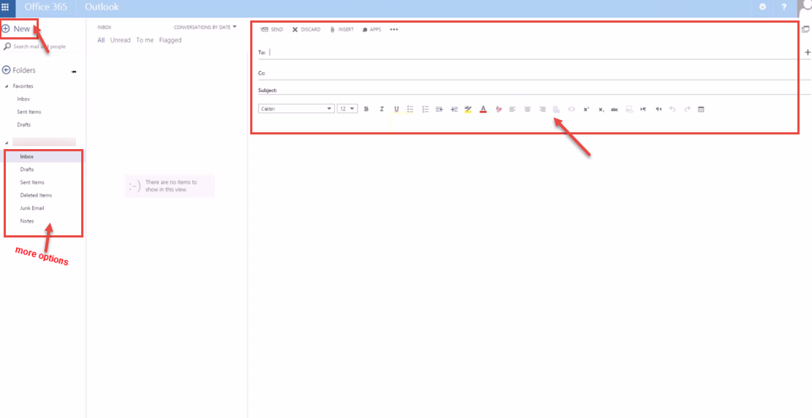Screen dimensions: 812x418
Task: Open Sent Items under Favorites
Action: pos(29,112)
